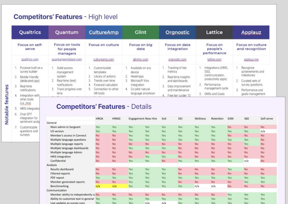
Task: Click 'Mobile friendly (dedicated app)' item
Action: tap(30, 79)
